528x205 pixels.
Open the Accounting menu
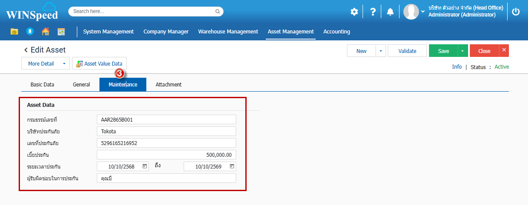pos(337,32)
